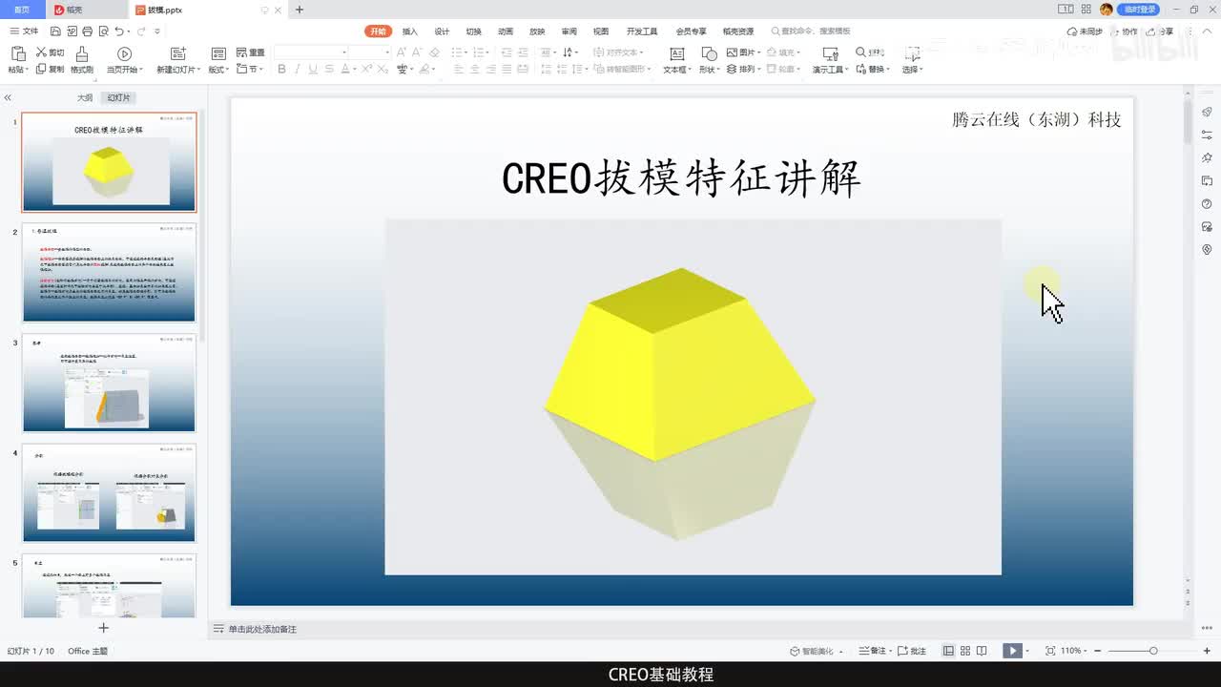Click the Select (选择) tool icon
The width and height of the screenshot is (1221, 687).
tap(913, 53)
